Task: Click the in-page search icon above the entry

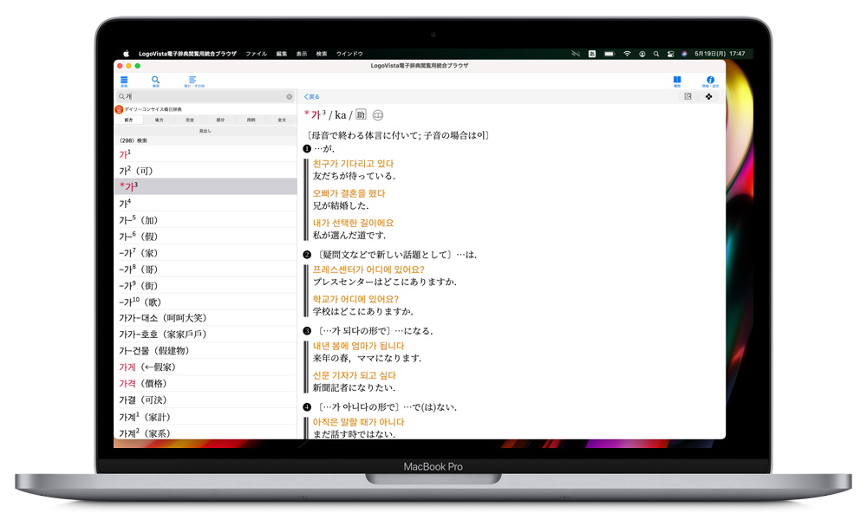Action: coord(688,97)
